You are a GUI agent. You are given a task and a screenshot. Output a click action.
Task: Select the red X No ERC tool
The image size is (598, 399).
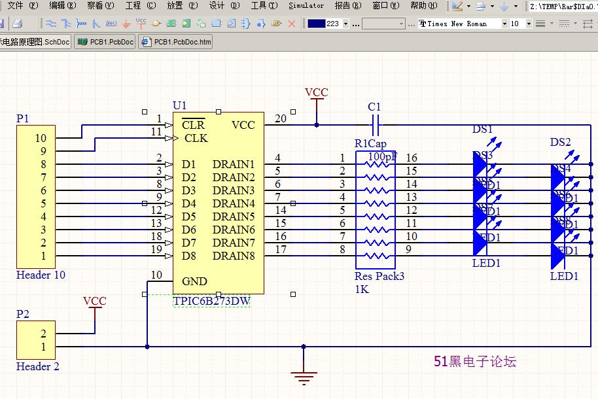(x=292, y=24)
